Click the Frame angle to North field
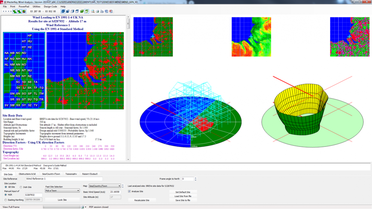 tap(188, 179)
